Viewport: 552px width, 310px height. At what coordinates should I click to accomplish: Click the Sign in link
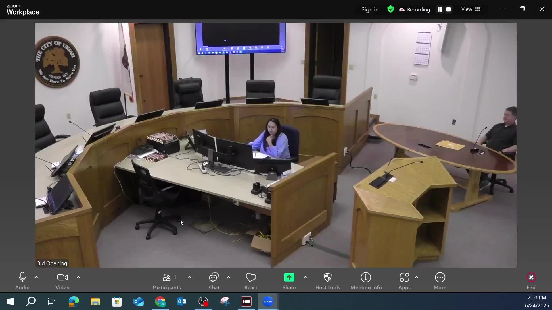370,9
